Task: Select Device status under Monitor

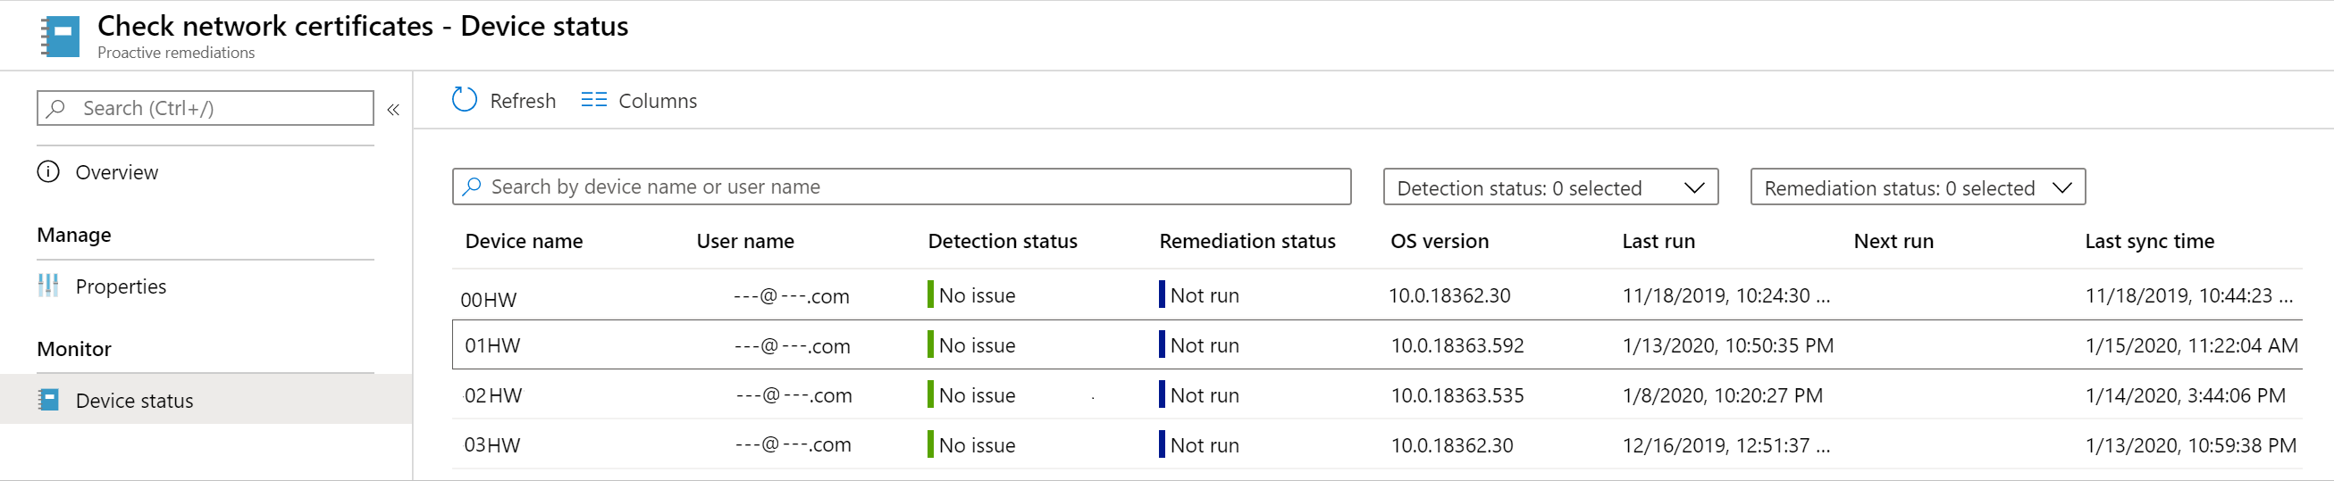Action: coord(134,401)
